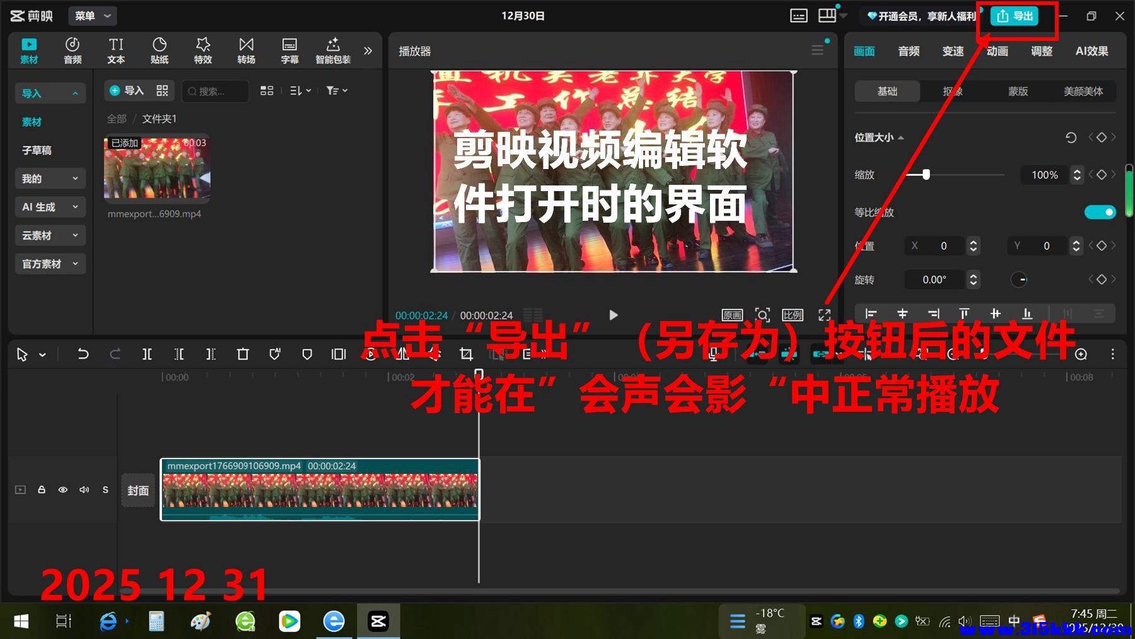Hide the video track with the eye toggle

[x=62, y=490]
